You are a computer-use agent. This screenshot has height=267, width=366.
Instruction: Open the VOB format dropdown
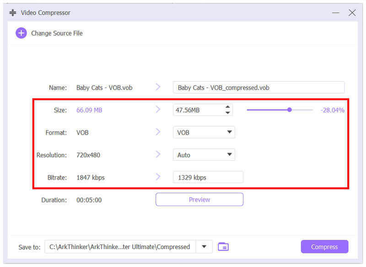pos(229,132)
